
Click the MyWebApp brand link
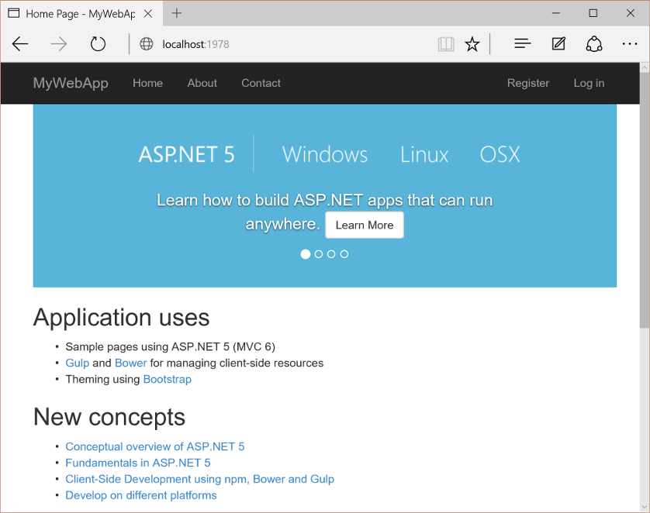coord(71,83)
